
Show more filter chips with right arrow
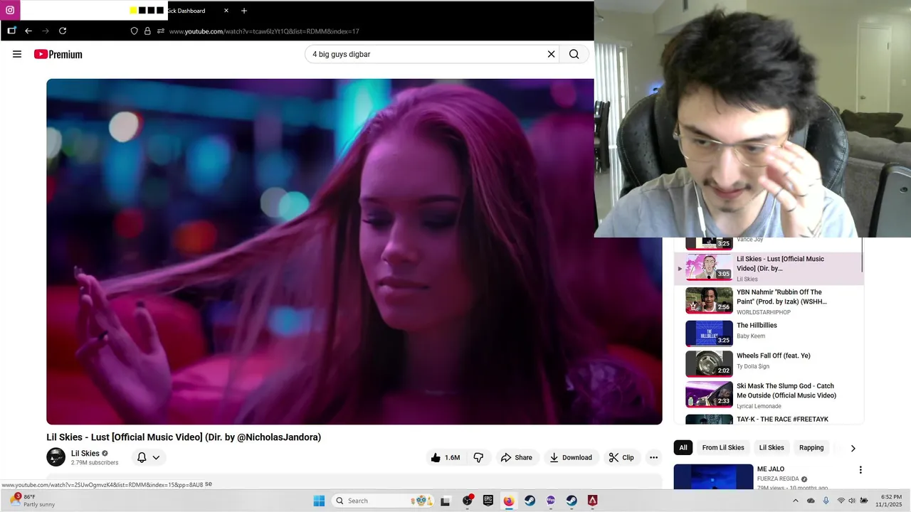[853, 448]
